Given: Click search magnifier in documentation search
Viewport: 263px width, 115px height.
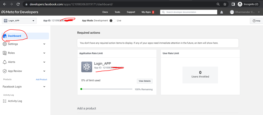Looking at the screenshot, I should pos(163,12).
